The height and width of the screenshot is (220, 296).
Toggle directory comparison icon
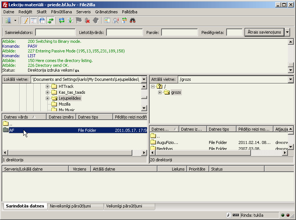[x=116, y=20]
